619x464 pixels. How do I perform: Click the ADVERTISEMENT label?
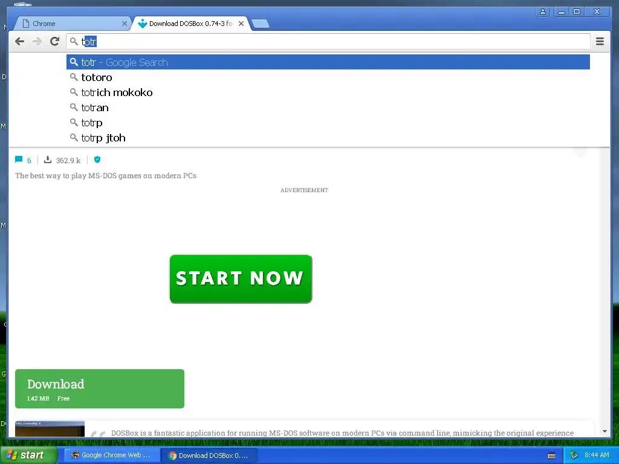[304, 190]
